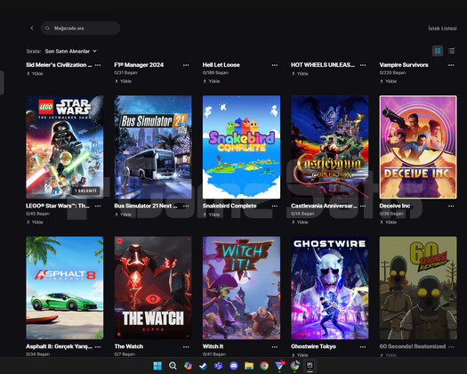Open Snakebird Complete cover art
The height and width of the screenshot is (374, 467).
tap(241, 147)
